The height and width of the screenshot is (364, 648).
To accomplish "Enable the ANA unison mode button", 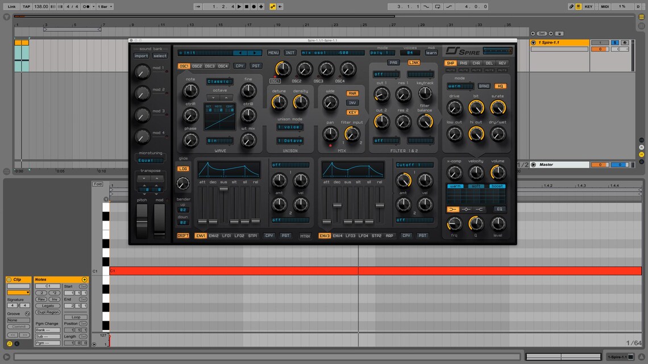I will [353, 93].
